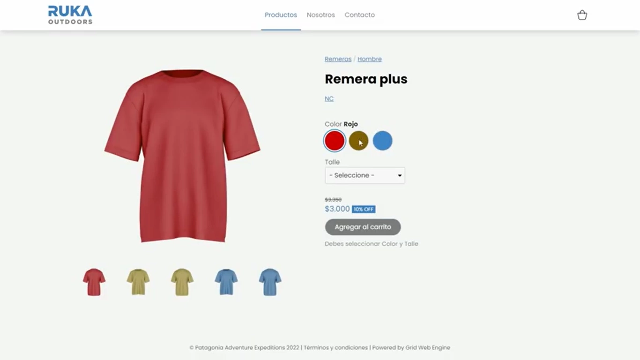Choose the blue color swatch

tap(383, 141)
